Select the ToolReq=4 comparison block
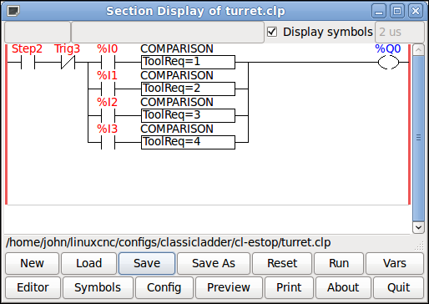Image resolution: width=429 pixels, height=304 pixels. (188, 142)
